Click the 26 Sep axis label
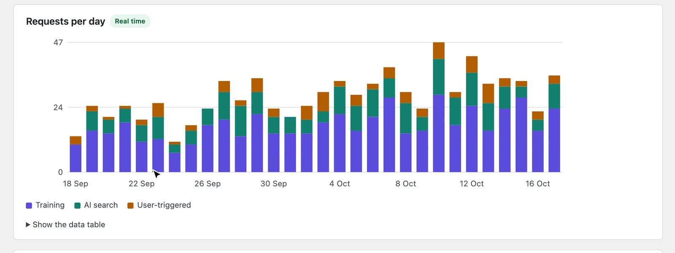This screenshot has height=253, width=675. click(208, 183)
